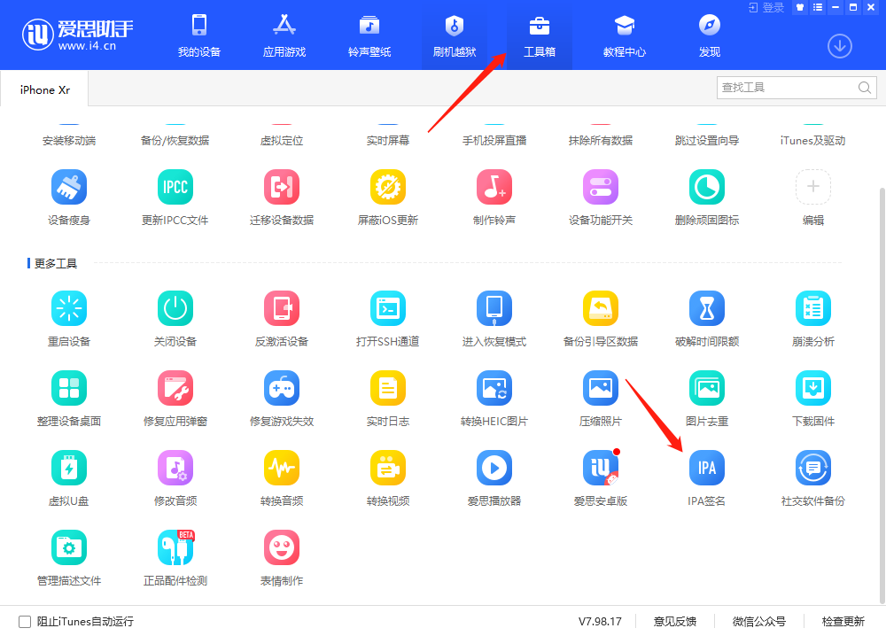This screenshot has height=636, width=886.
Task: Click the 登录 login link
Action: 766,7
